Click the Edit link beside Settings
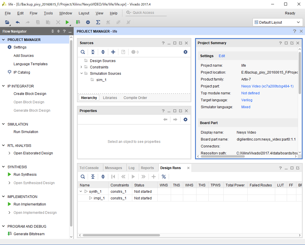The image size is (305, 245). point(222,56)
